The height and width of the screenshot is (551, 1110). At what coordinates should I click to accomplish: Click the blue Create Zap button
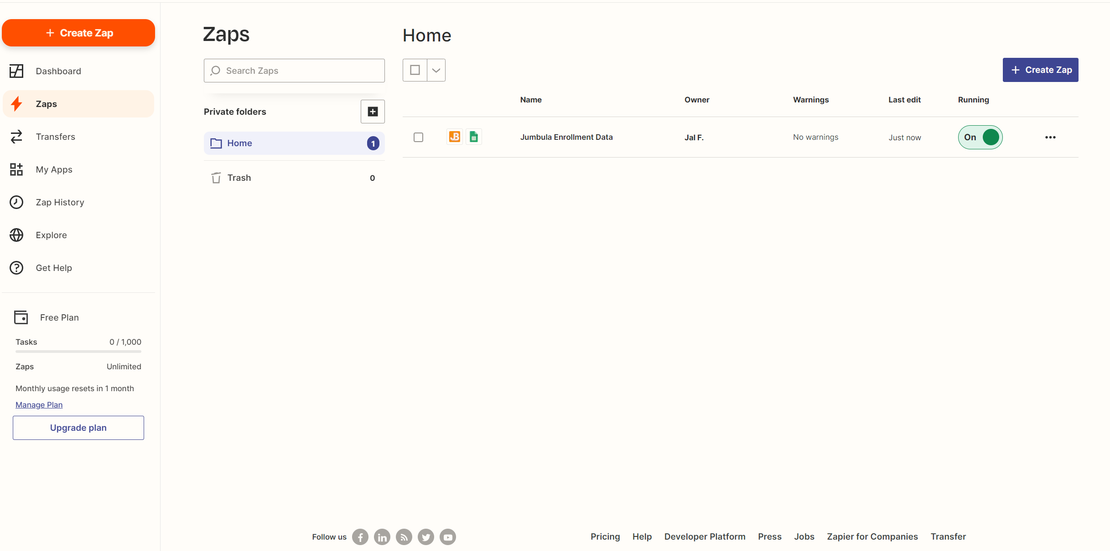coord(1040,70)
